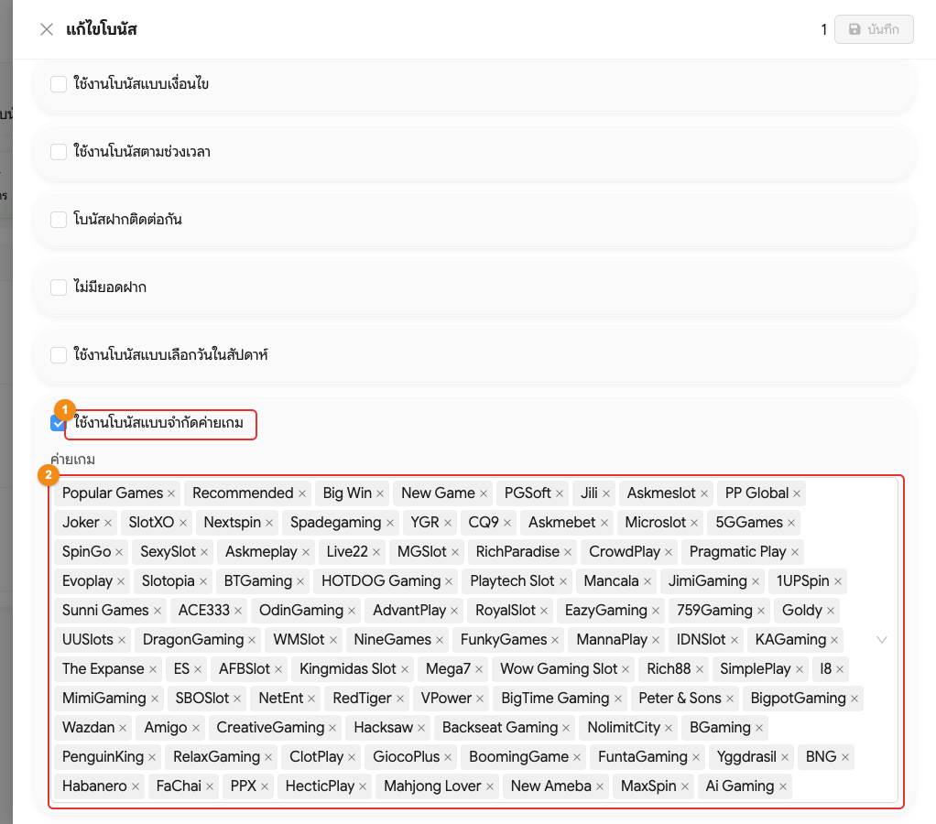The image size is (936, 824).
Task: Remove the Joker tag
Action: (108, 523)
